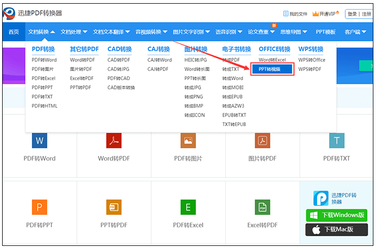Click the OFFICE转换 column heading
The width and height of the screenshot is (384, 248).
click(274, 49)
